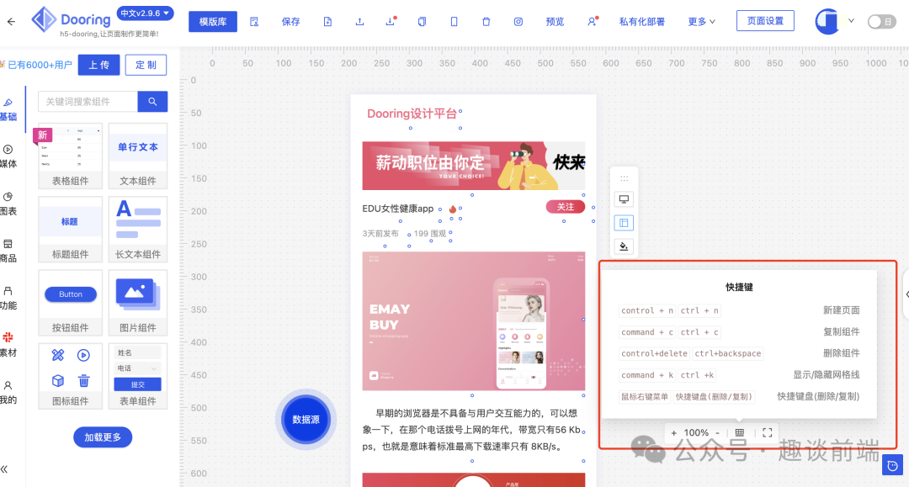
Task: Select the import/upload file icon in toolbar
Action: click(x=360, y=21)
